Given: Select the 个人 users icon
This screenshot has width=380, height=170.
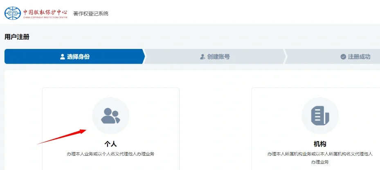Looking at the screenshot, I should [x=110, y=115].
